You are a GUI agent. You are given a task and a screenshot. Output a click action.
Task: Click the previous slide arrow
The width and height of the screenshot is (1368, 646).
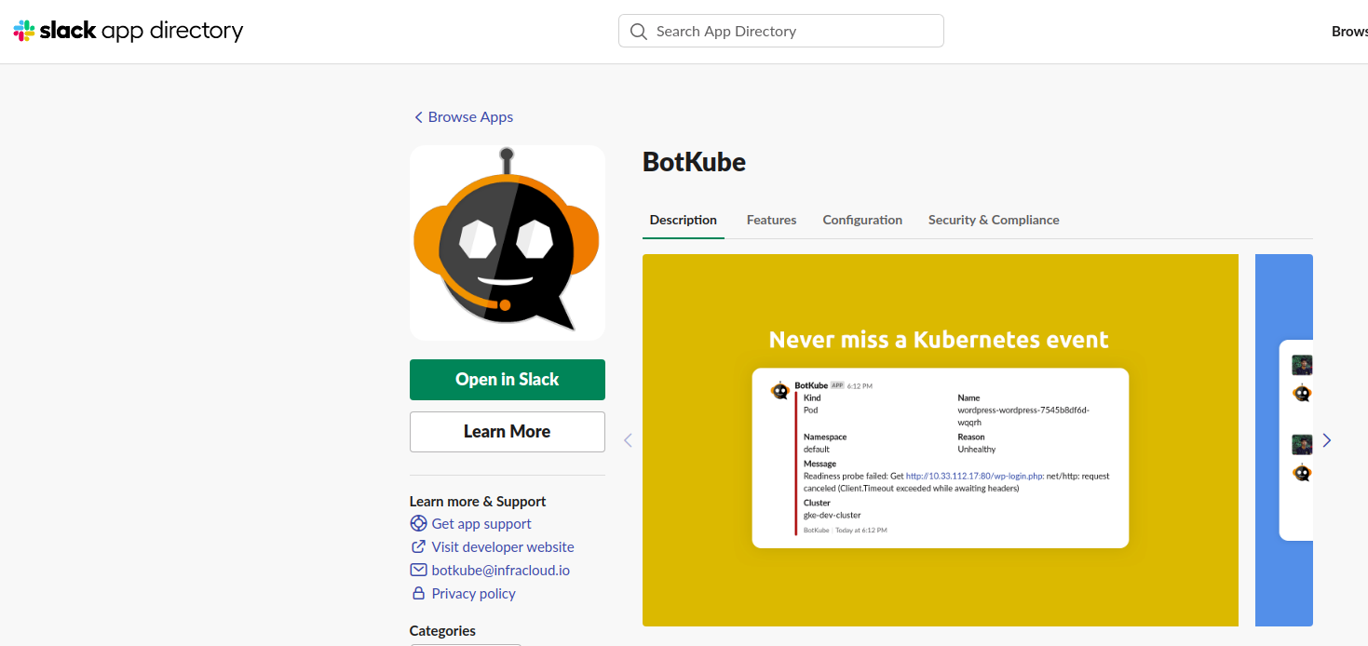pyautogui.click(x=628, y=440)
